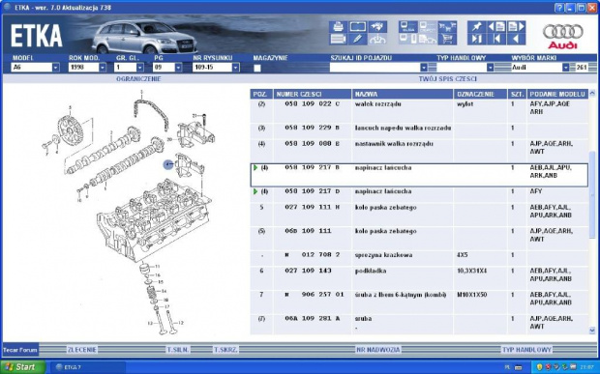The width and height of the screenshot is (600, 374).
Task: Click the skip-to-first arrow icon
Action: coord(496,39)
